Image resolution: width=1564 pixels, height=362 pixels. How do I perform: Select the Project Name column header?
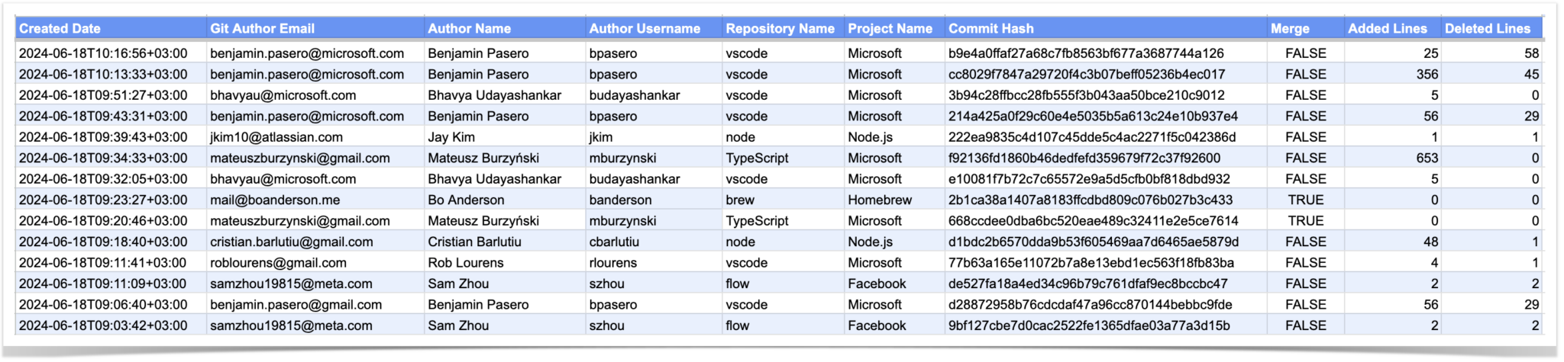894,28
